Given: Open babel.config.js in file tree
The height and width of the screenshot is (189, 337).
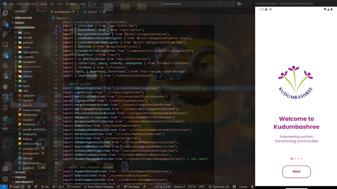Looking at the screenshot, I should coord(32,110).
